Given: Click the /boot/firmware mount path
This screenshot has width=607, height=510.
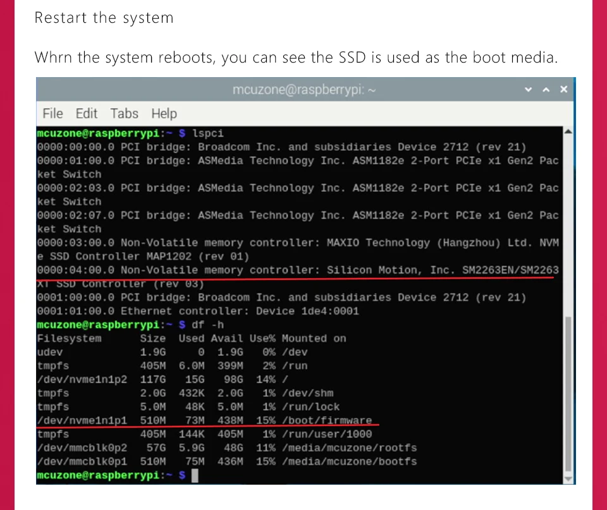Looking at the screenshot, I should click(x=327, y=420).
